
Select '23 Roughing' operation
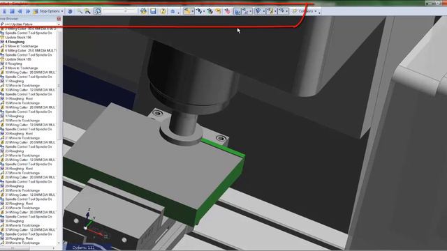coord(14,151)
